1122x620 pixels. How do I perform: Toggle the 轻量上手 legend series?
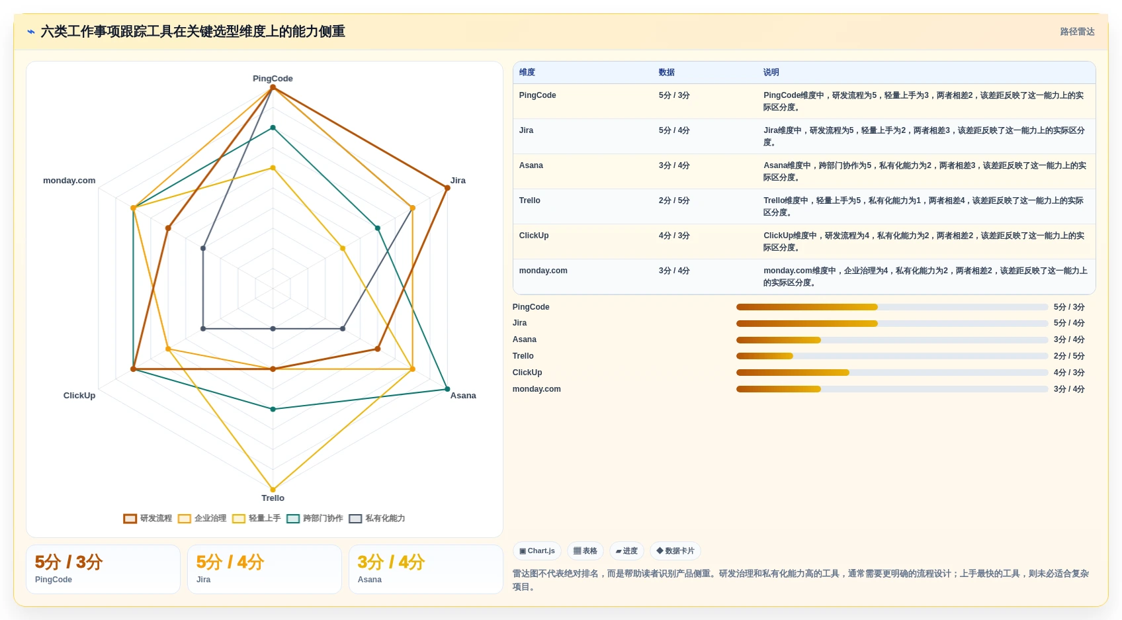tap(256, 518)
